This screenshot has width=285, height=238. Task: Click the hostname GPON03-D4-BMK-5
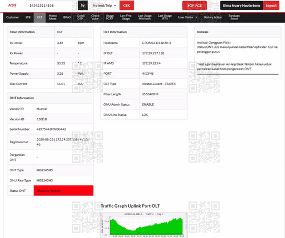[x=157, y=43]
